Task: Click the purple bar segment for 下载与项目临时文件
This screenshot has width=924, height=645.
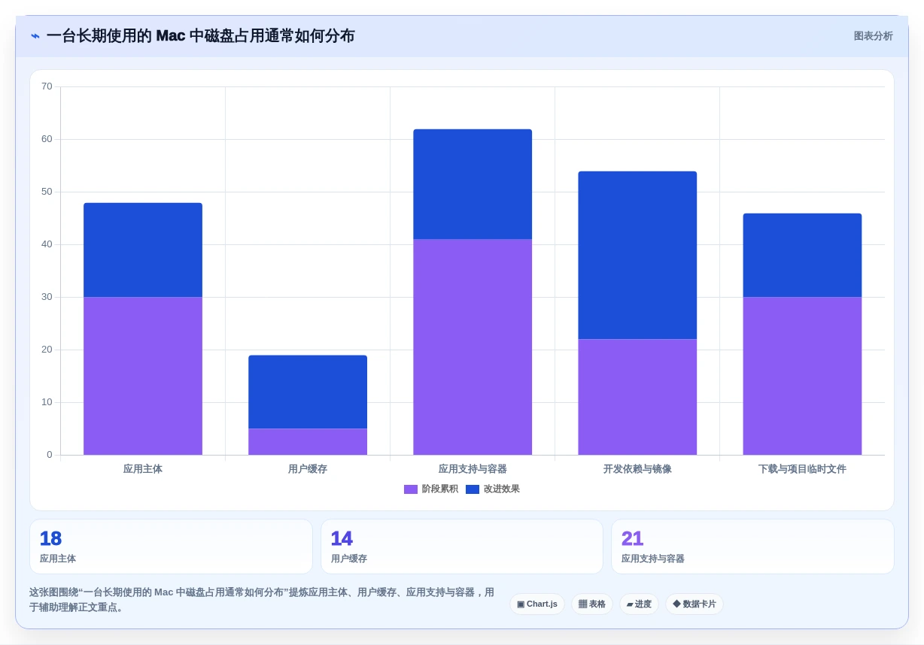Action: (x=802, y=376)
